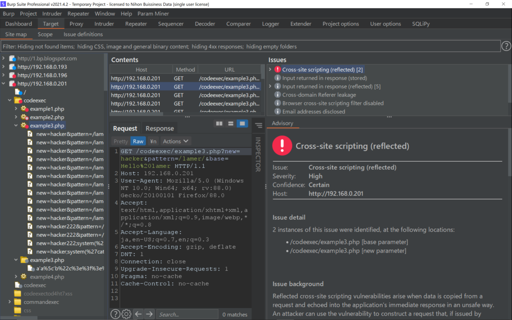Viewport: 512px width, 320px height.
Task: Toggle the Inspector panel lines icon
Action: pos(259,125)
